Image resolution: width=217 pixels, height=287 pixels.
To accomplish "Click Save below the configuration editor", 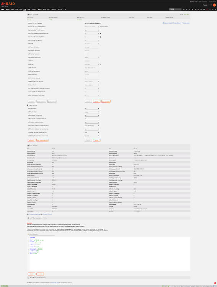I will [31, 274].
